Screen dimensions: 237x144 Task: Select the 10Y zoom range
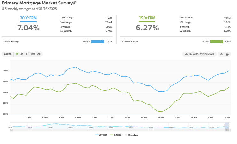click(33, 54)
